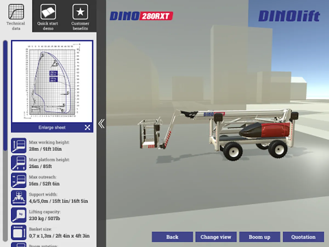Viewport: 329px width, 247px height.
Task: Open the Technical data tab
Action: (16, 16)
